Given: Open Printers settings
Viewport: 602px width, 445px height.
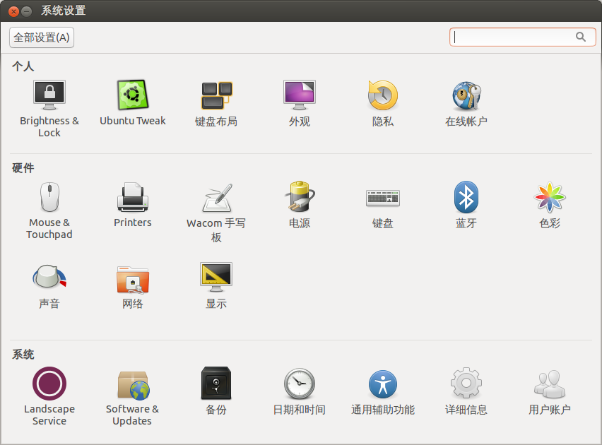Looking at the screenshot, I should click(x=132, y=205).
